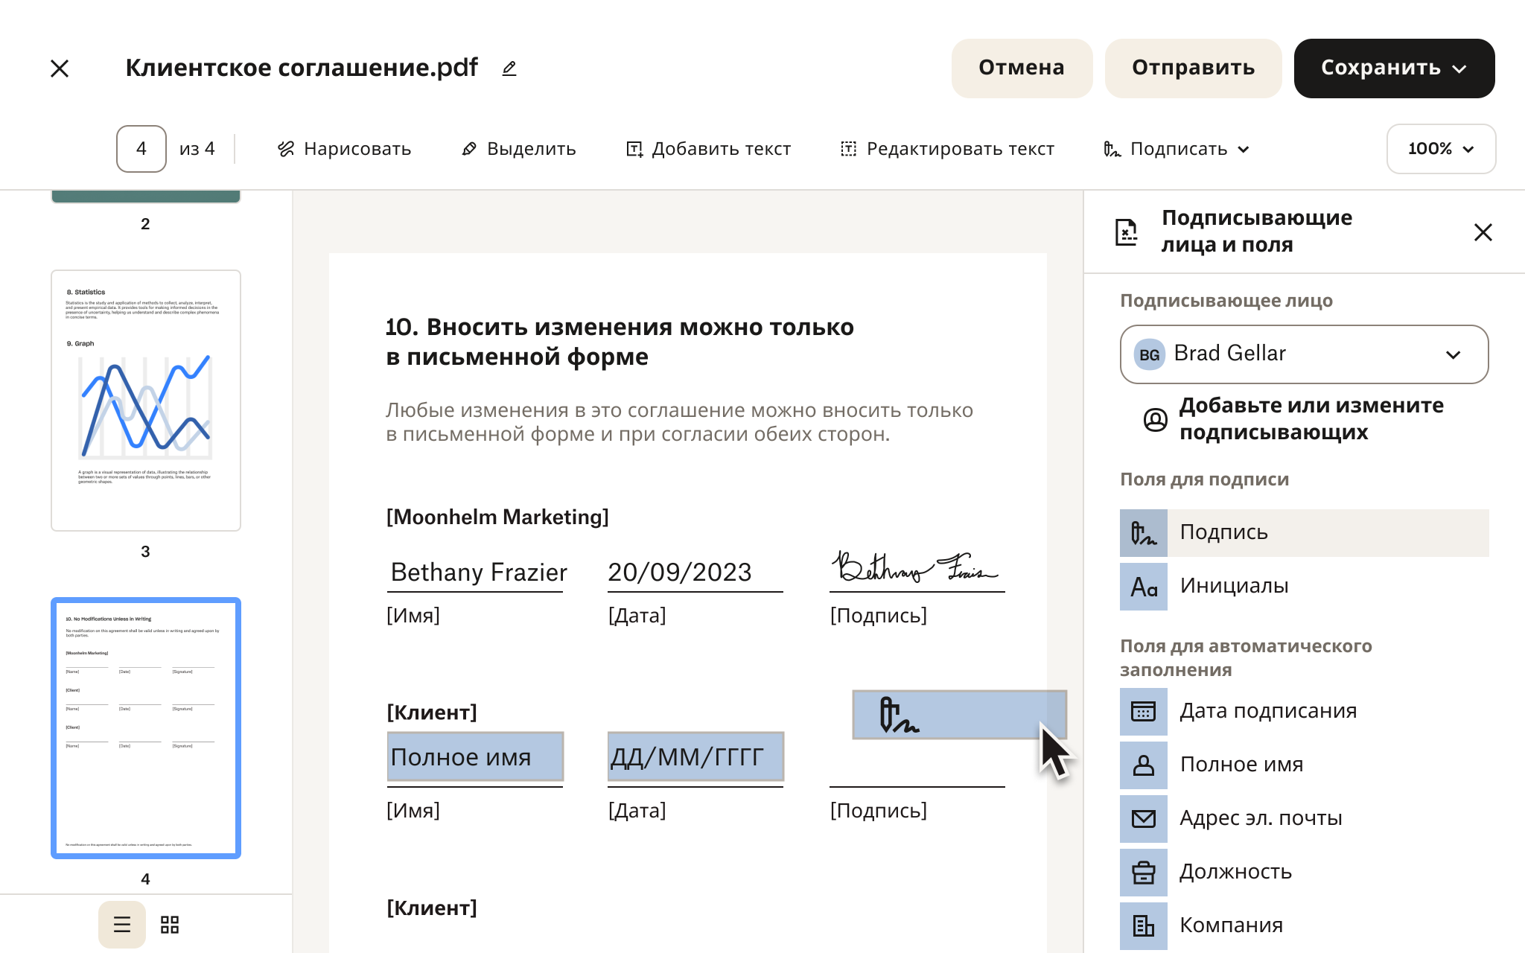This screenshot has width=1525, height=953.
Task: Click the Редактировать текст dashed-box icon
Action: tap(849, 149)
